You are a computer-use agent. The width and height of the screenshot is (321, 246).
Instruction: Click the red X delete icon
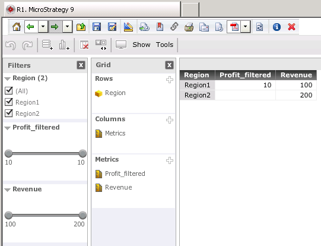pyautogui.click(x=291, y=27)
